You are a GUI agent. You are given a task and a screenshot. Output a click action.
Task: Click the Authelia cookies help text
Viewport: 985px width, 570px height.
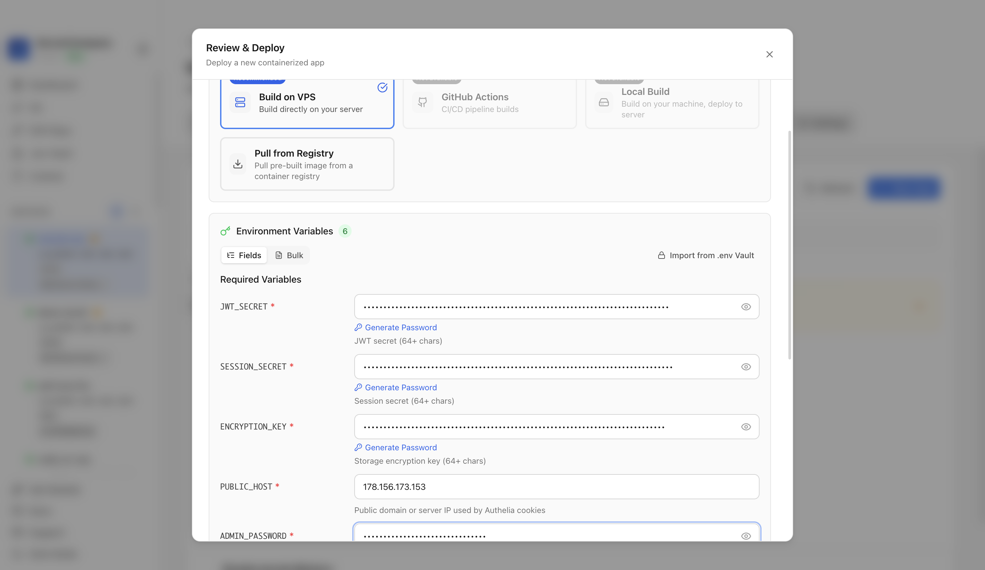[450, 510]
